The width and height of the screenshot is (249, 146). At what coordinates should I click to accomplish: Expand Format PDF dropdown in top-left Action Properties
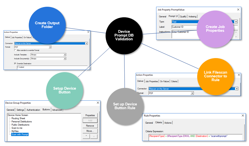pos(50,47)
